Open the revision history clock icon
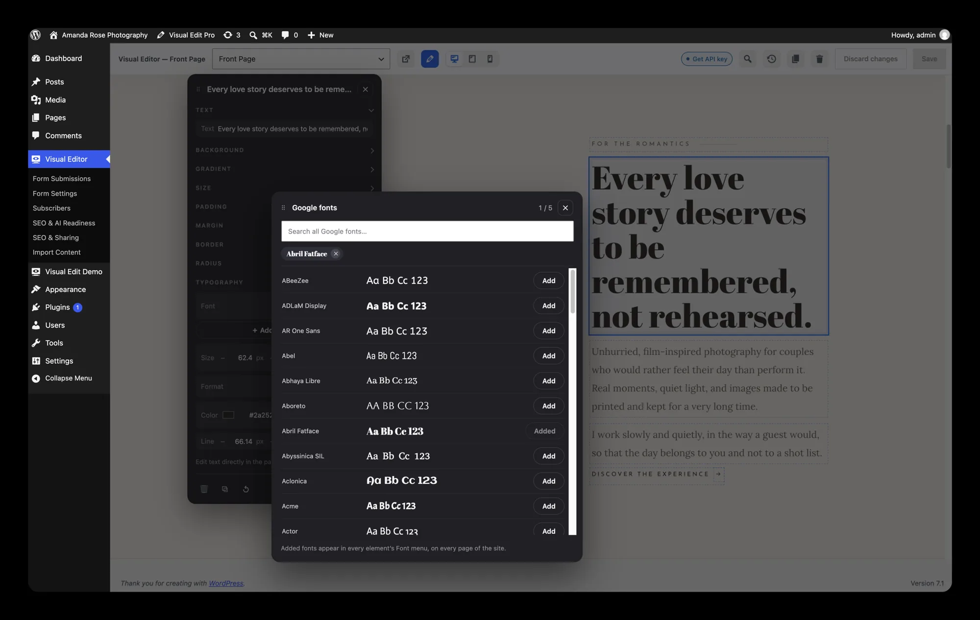This screenshot has height=620, width=980. [771, 59]
